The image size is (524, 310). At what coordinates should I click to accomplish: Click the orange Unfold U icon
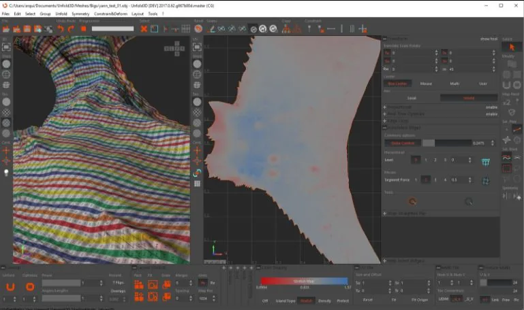tap(10, 287)
